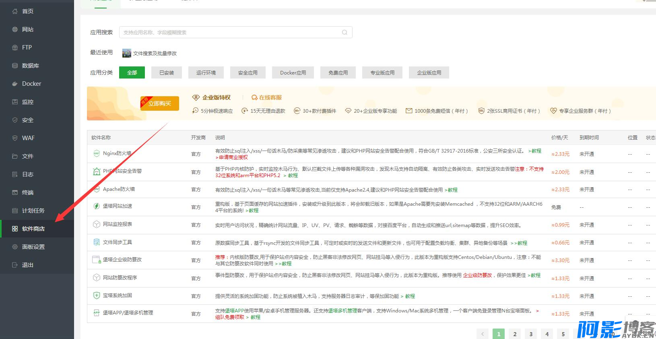Select the 全部 category filter

click(x=132, y=72)
